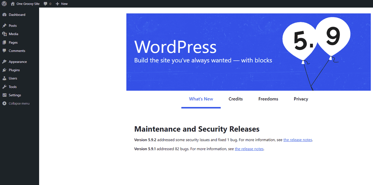Visit One Groovy Site from admin bar
This screenshot has width=373, height=185.
pyautogui.click(x=28, y=4)
